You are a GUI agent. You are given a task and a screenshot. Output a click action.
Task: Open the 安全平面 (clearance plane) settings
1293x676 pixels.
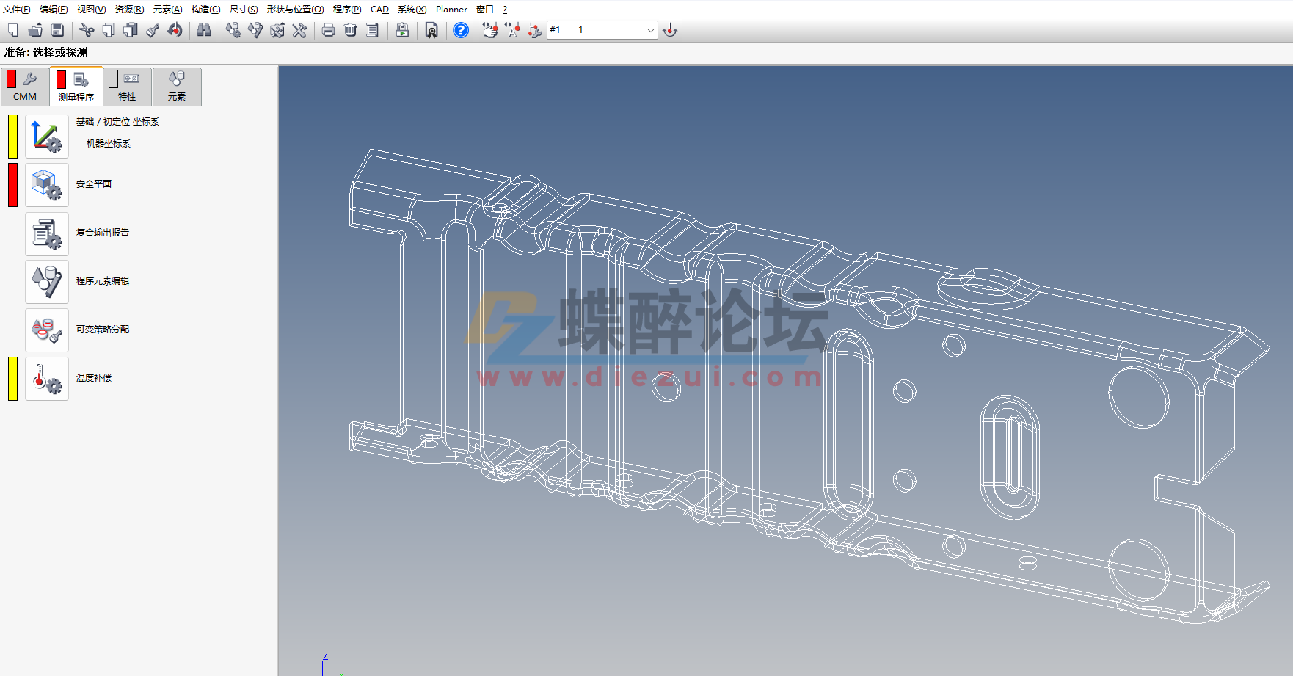[46, 185]
